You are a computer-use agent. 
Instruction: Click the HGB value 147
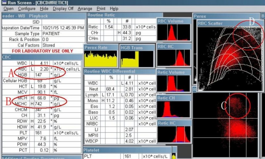click(x=38, y=75)
